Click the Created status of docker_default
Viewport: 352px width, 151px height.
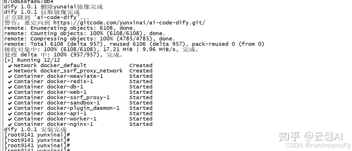pos(141,66)
